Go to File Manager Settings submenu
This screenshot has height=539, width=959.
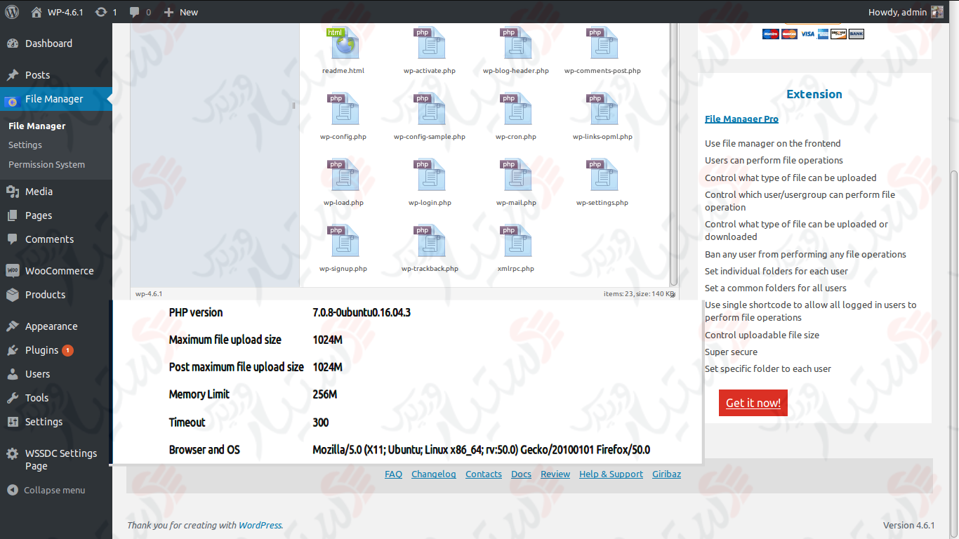[25, 145]
